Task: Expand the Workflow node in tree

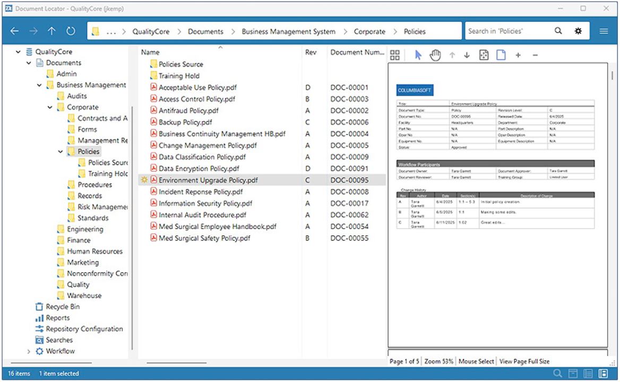Action: click(x=29, y=351)
